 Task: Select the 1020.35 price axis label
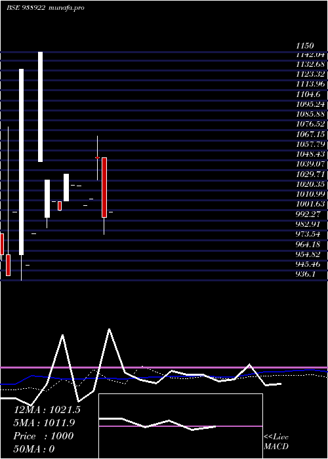tap(310, 184)
